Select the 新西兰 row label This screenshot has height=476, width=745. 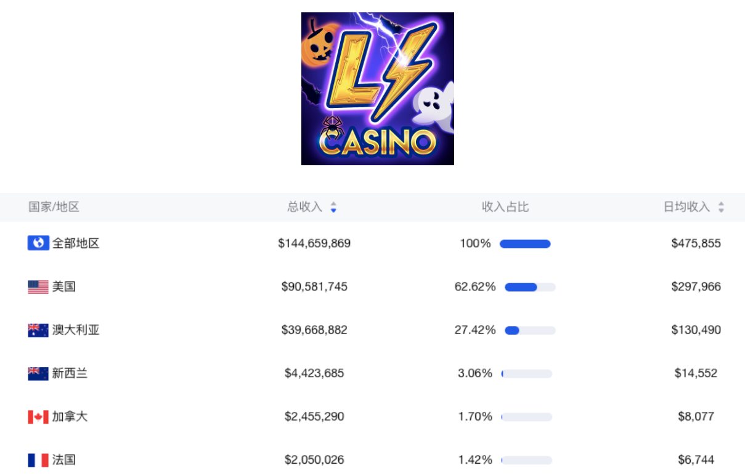[70, 373]
